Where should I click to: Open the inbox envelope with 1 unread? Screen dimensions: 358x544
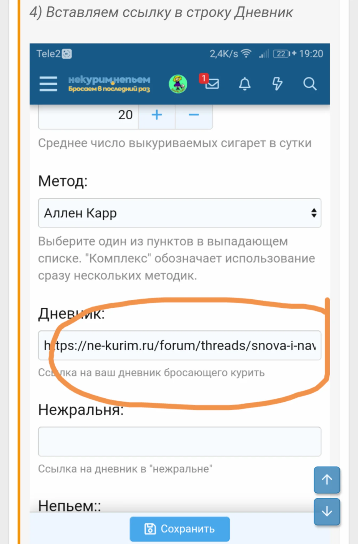(209, 82)
